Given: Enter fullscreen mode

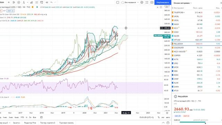Looking at the screenshot, I should click(147, 2).
